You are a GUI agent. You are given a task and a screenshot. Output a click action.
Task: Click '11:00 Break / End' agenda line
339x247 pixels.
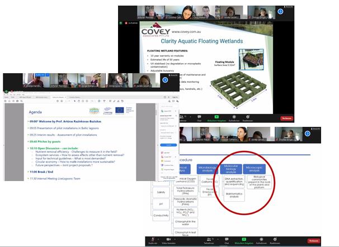(41, 172)
